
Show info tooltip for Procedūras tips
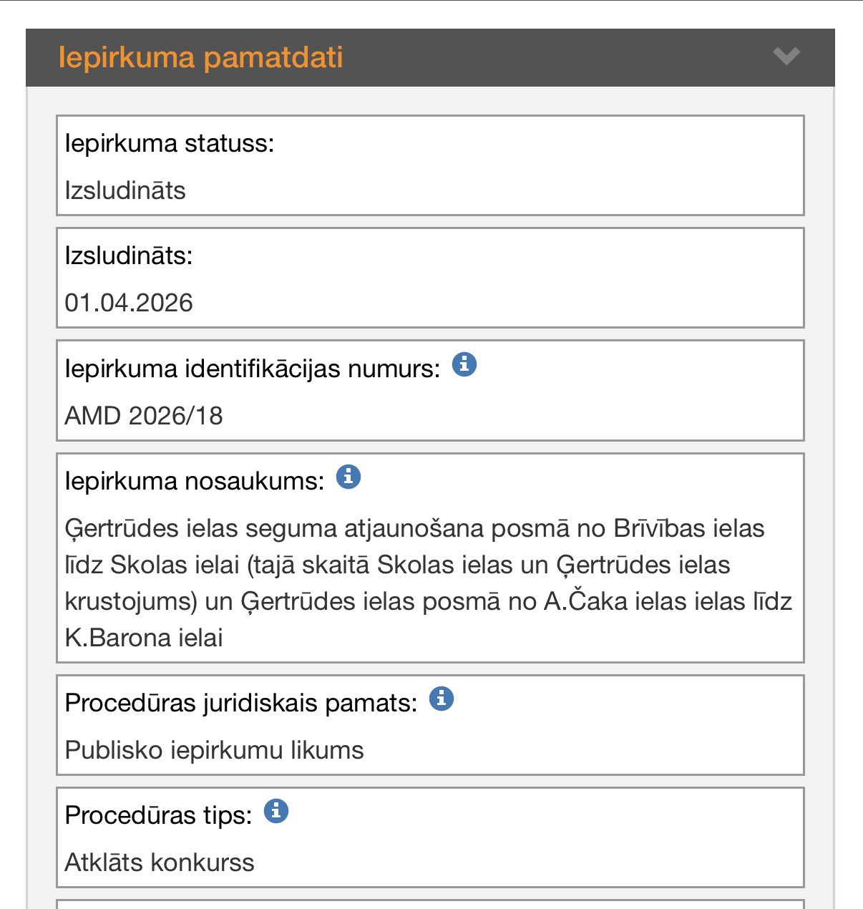point(276,811)
